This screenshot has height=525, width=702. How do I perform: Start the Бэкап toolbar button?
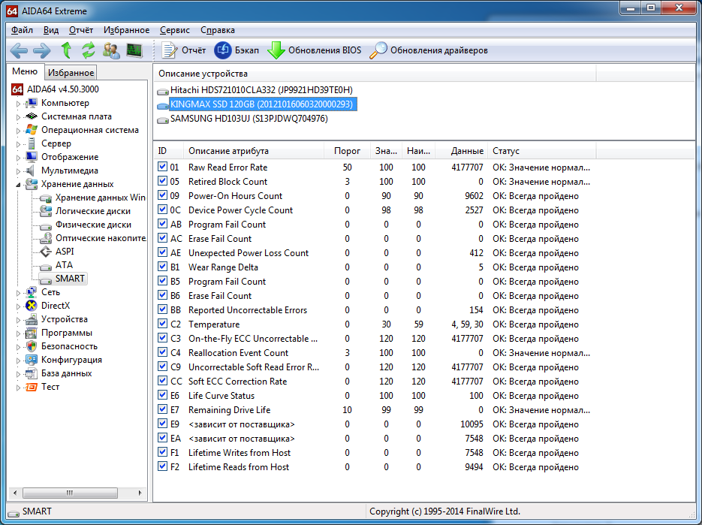(237, 50)
